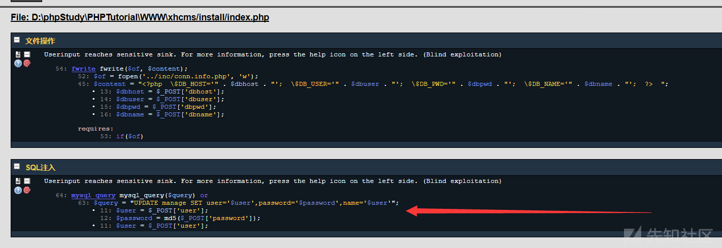Click blue help icon for fwrite finding

pyautogui.click(x=18, y=64)
